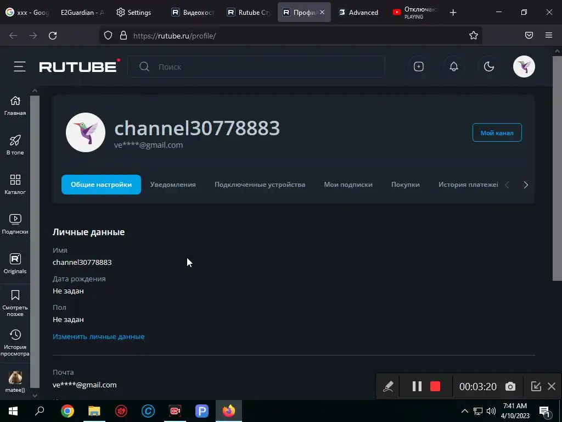Click the RUTUBE logo
Image resolution: width=562 pixels, height=422 pixels.
(79, 66)
